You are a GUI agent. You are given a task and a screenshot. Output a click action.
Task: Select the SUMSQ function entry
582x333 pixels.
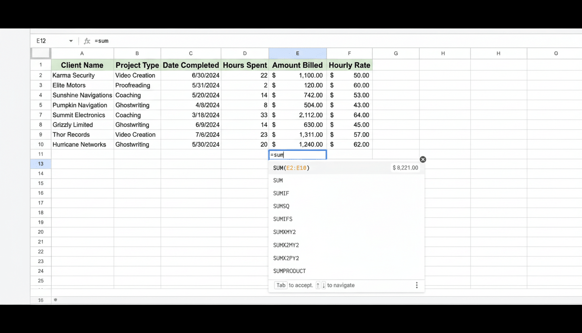tap(281, 206)
